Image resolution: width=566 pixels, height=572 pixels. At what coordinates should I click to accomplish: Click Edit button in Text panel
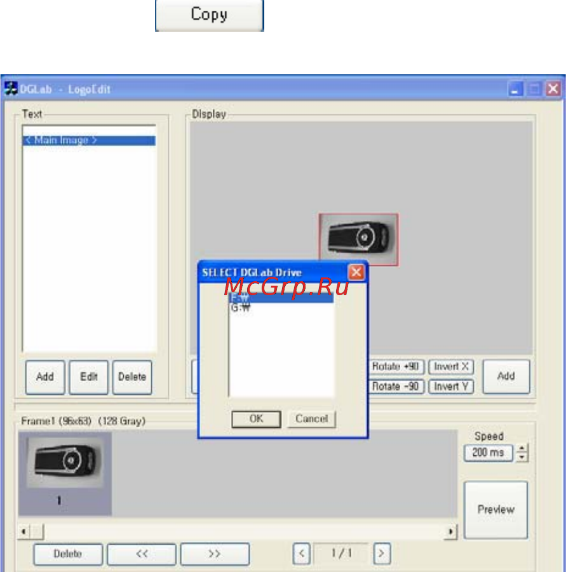click(x=89, y=377)
